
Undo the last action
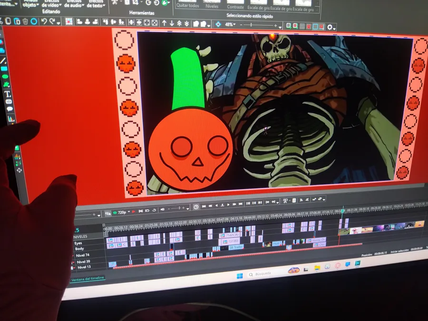(44, 21)
